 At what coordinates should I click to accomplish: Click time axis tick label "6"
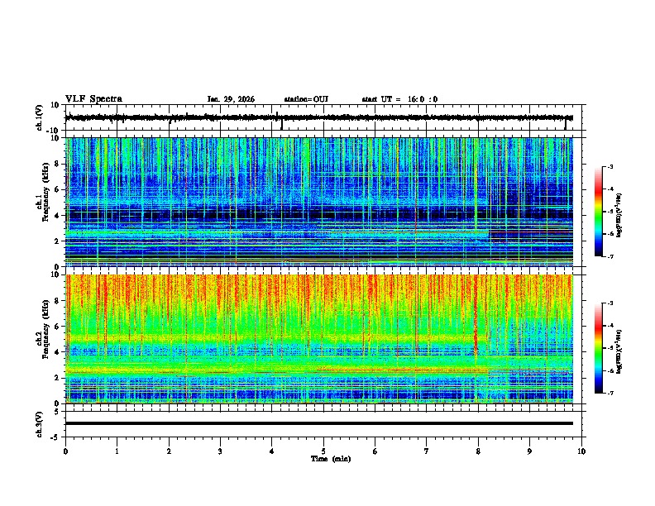pos(375,451)
